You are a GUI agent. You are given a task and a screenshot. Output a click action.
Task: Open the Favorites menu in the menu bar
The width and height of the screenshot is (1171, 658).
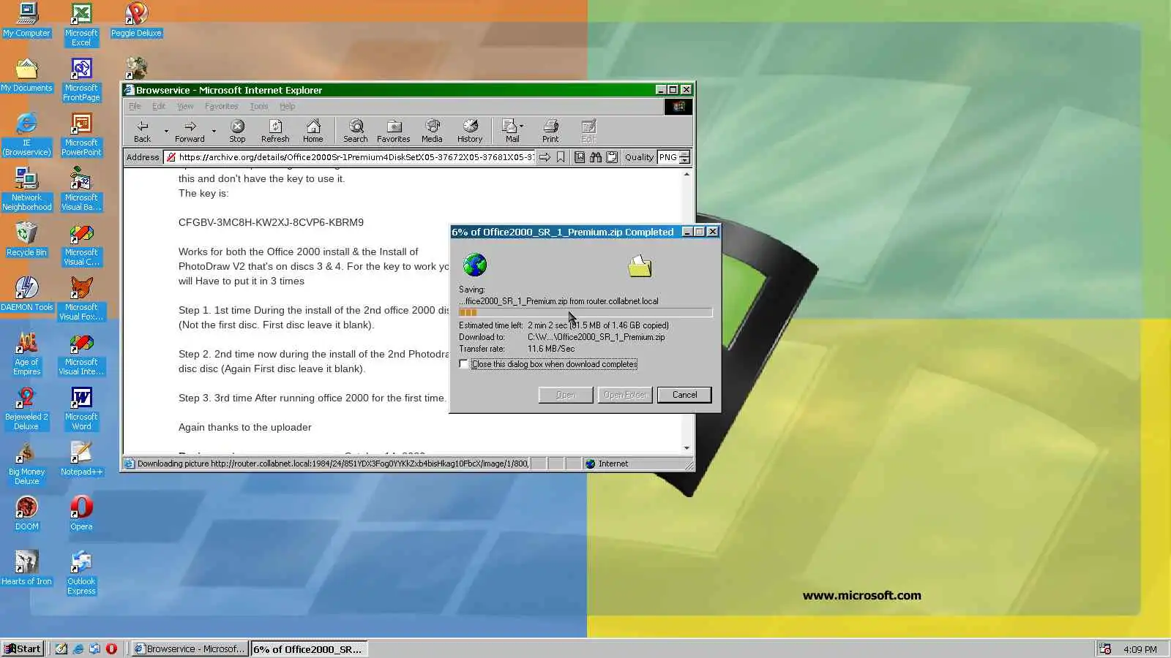pyautogui.click(x=221, y=106)
